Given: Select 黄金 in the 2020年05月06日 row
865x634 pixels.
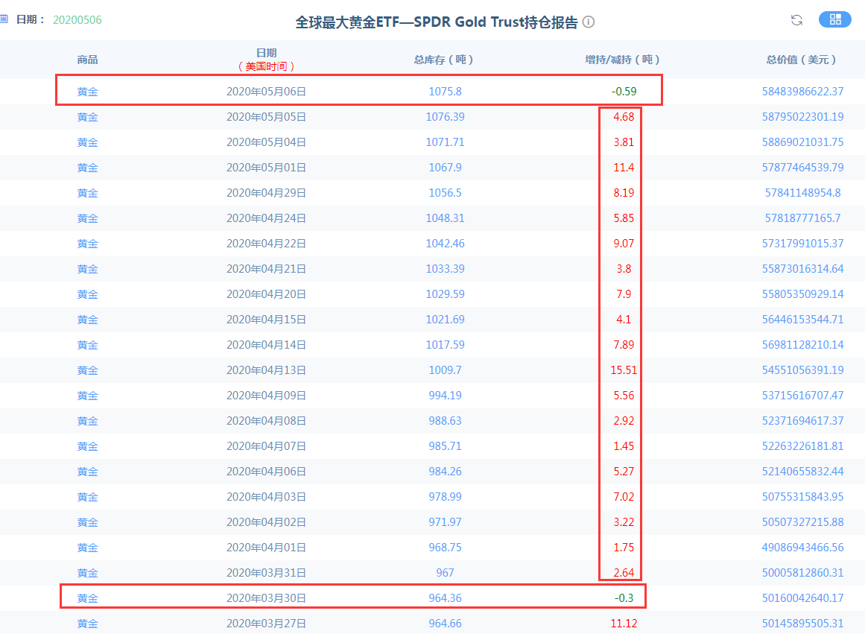Looking at the screenshot, I should [87, 92].
